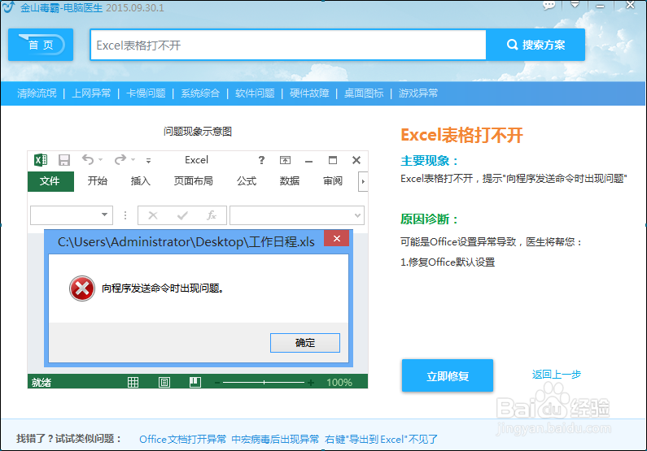Open the 清除流氓 category
This screenshot has height=451, width=647.
pos(37,93)
